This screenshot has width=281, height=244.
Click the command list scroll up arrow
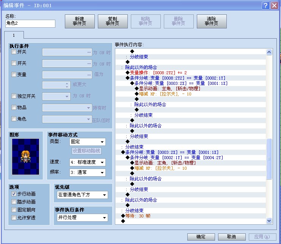coord(269,52)
